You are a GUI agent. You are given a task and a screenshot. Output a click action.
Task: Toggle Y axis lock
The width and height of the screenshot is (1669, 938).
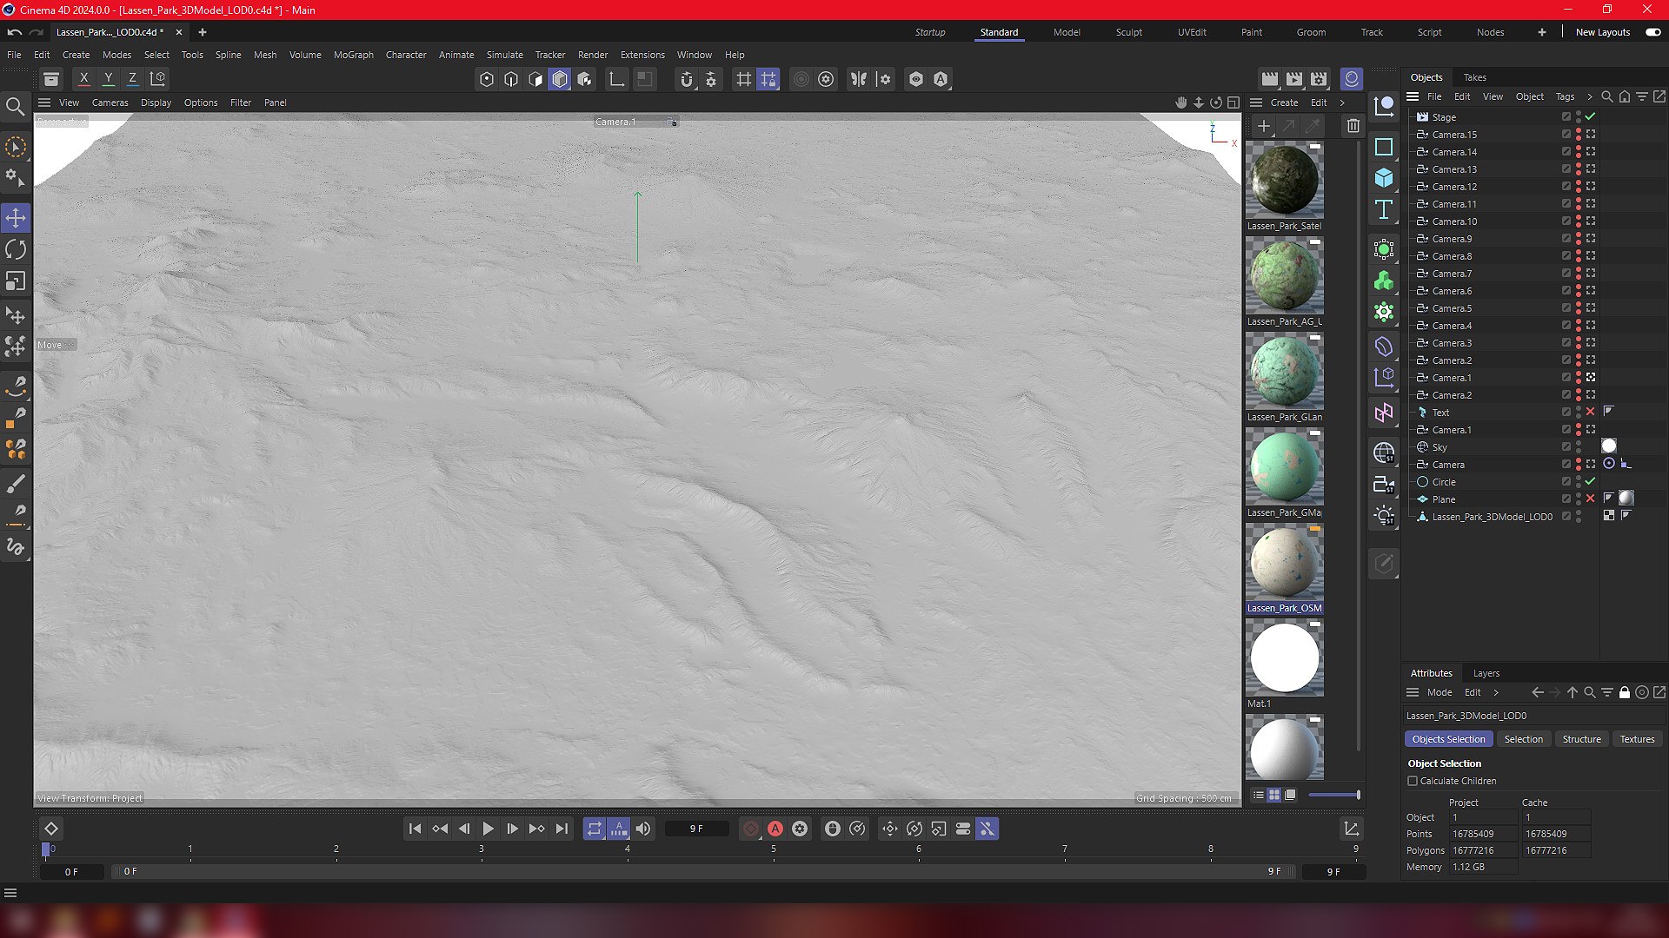point(109,79)
